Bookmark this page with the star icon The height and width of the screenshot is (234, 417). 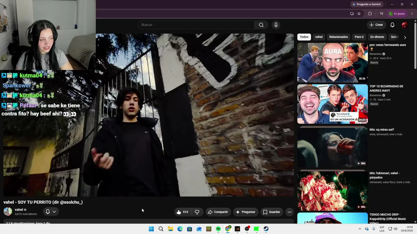(359, 14)
